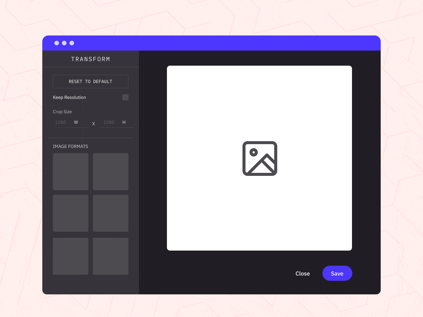Enable the Keep Resolution checkbox

pyautogui.click(x=125, y=97)
